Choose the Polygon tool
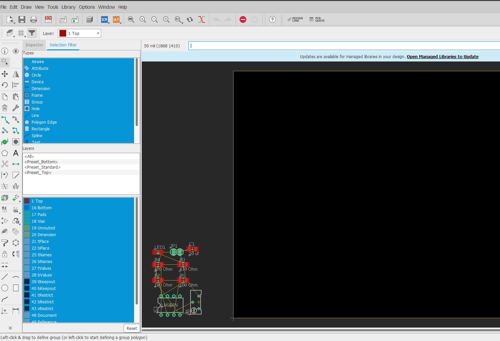Image resolution: width=500 pixels, height=341 pixels. (x=5, y=153)
